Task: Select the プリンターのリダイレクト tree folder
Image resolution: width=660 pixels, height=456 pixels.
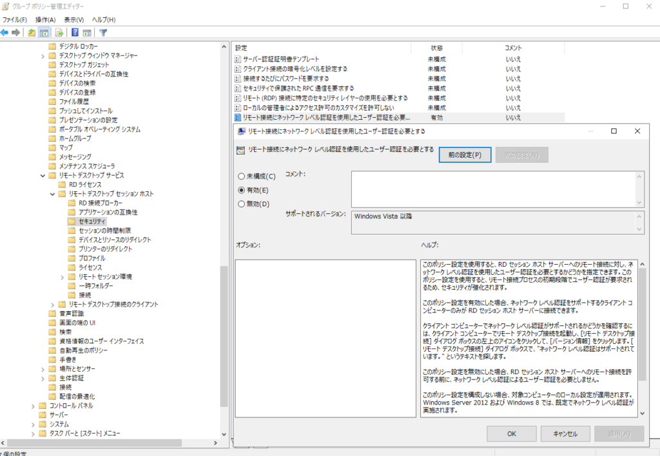Action: [106, 249]
